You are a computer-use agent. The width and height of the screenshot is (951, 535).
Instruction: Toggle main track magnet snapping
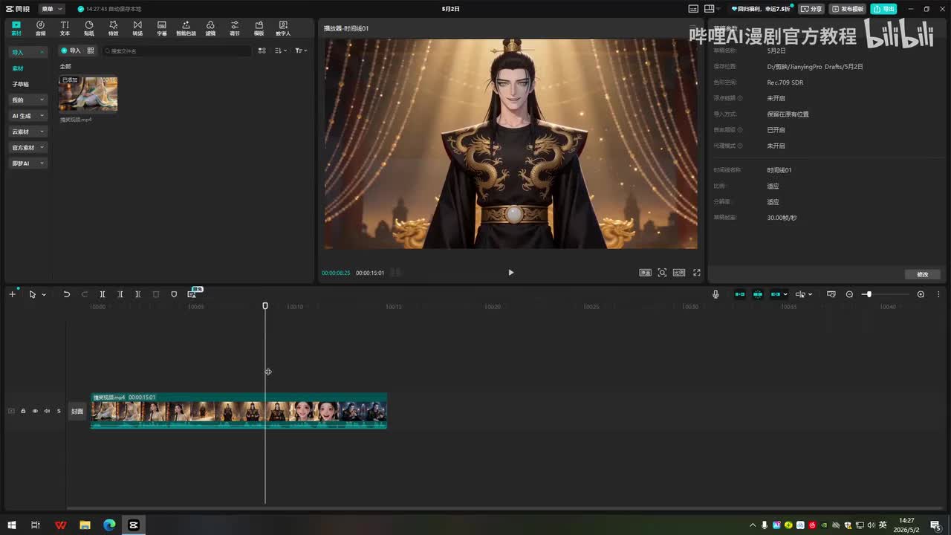coord(740,294)
